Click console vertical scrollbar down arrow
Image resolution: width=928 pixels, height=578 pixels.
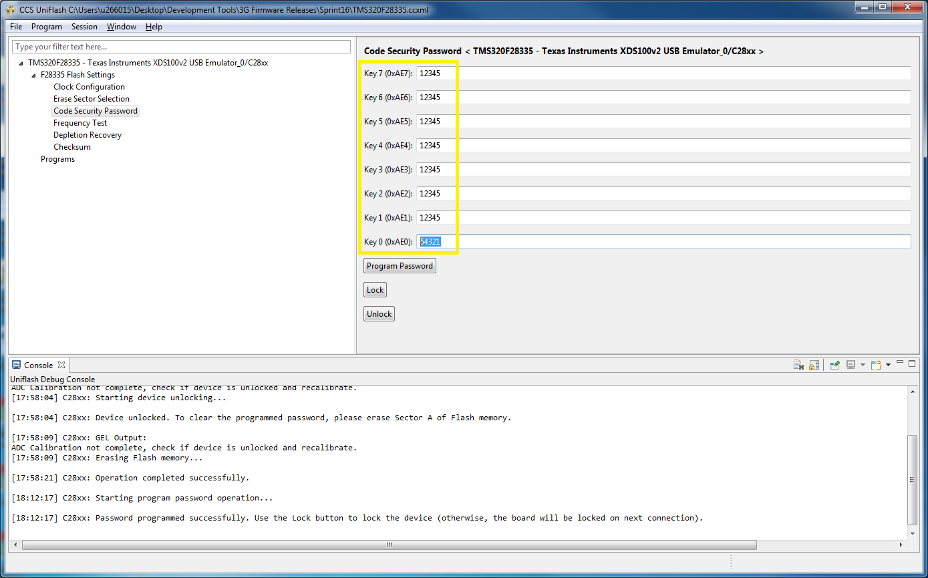coord(913,534)
